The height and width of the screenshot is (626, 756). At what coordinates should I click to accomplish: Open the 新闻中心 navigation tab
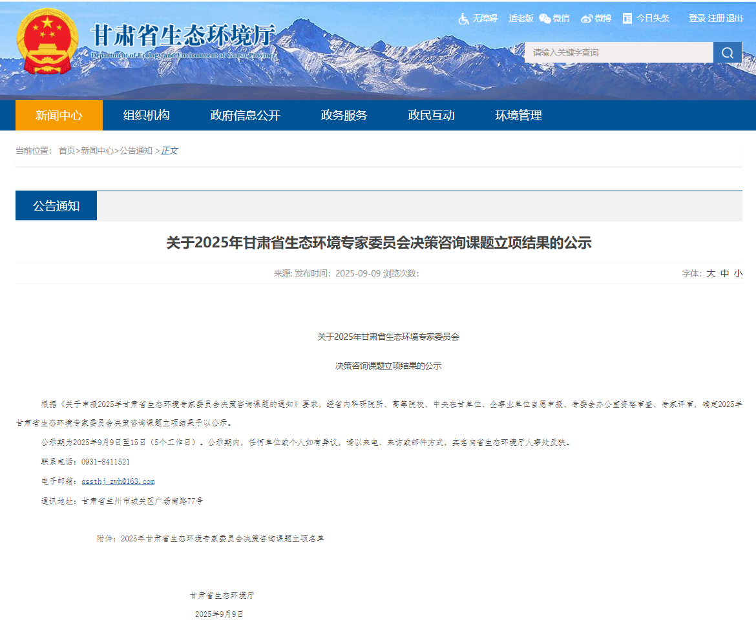coord(59,116)
